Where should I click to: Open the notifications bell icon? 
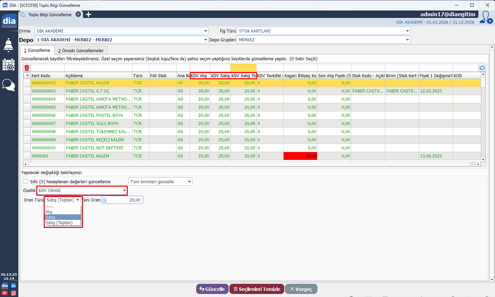pyautogui.click(x=8, y=45)
